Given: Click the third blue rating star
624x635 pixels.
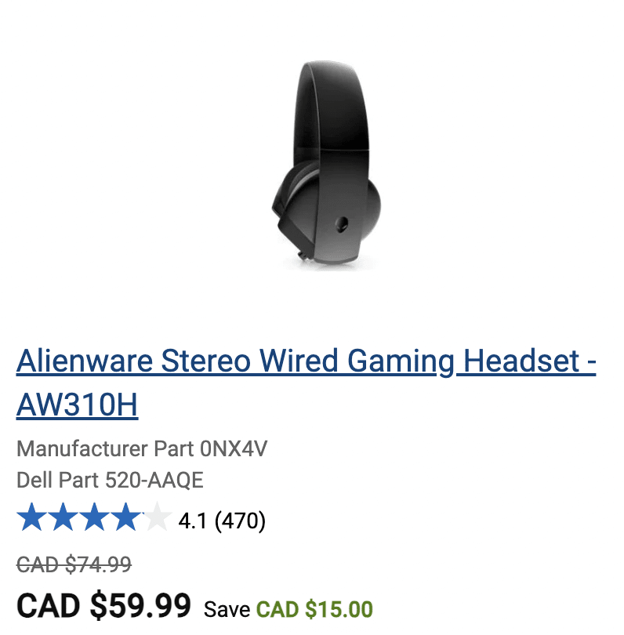Looking at the screenshot, I should [x=94, y=517].
